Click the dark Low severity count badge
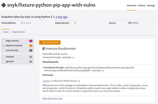Screen dimensions: 158x104 31,50
